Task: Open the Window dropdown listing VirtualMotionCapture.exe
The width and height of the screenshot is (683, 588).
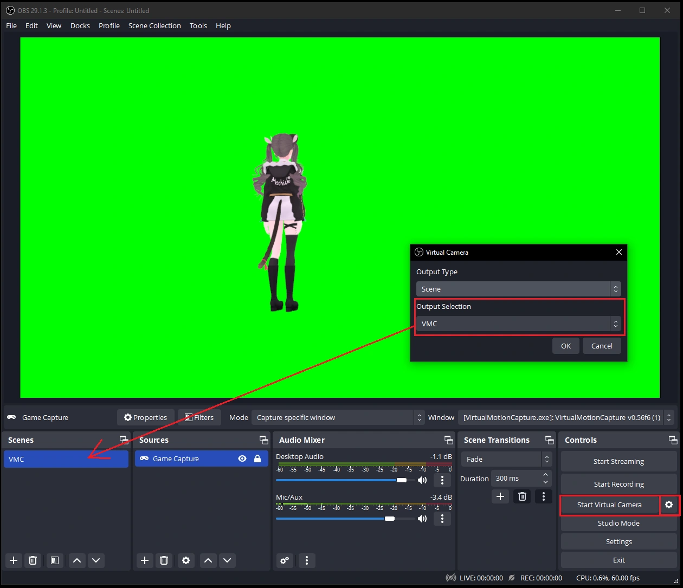Action: point(566,417)
